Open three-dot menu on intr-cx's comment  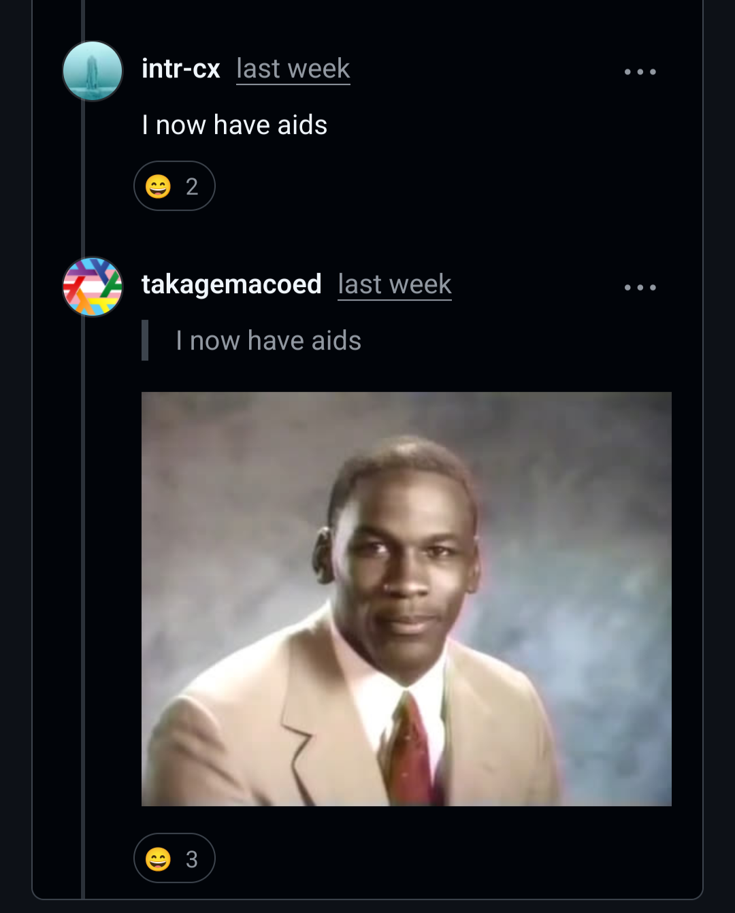[x=640, y=71]
